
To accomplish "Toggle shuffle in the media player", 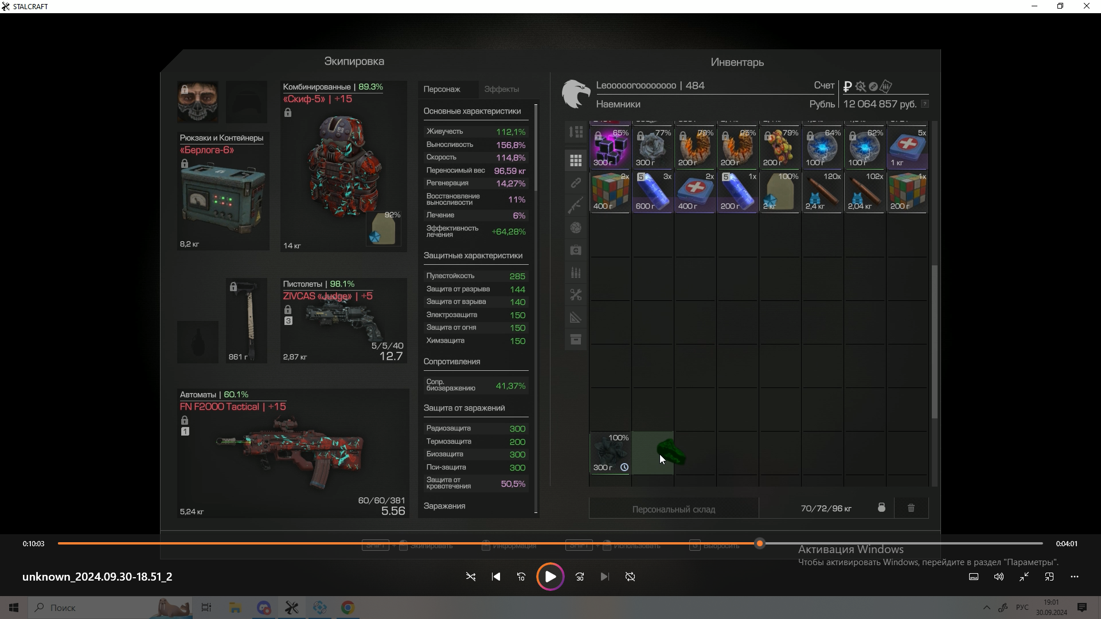I will pyautogui.click(x=471, y=577).
